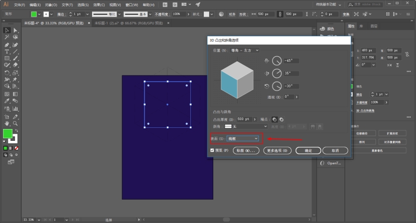Select the Selection tool arrow
This screenshot has width=416, height=223.
(7, 30)
